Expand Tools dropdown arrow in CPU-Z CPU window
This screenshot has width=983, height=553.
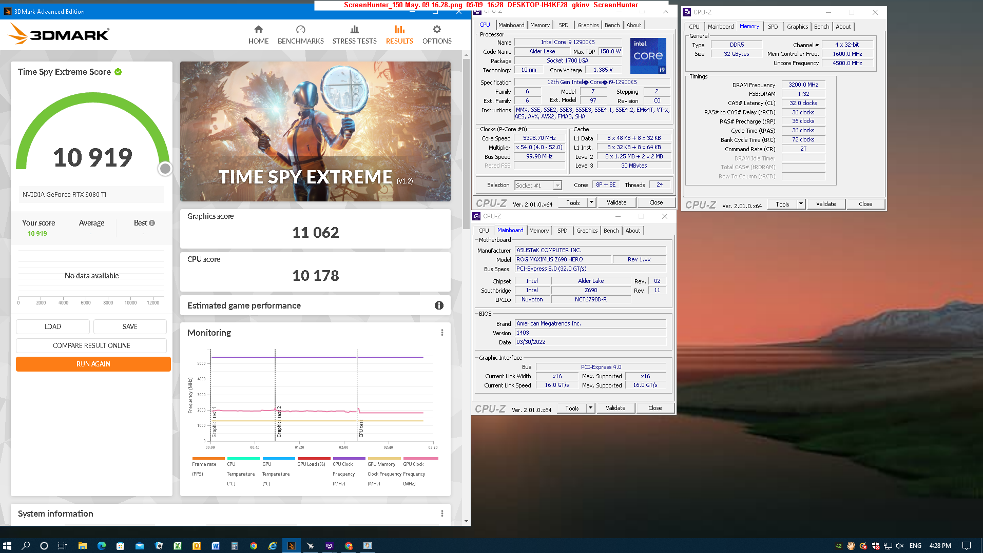591,202
